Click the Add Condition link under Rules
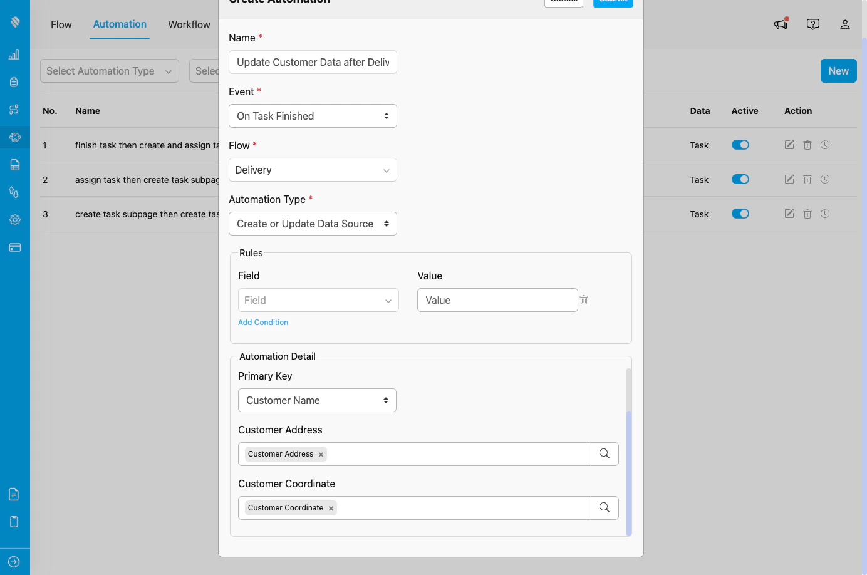 click(x=263, y=322)
